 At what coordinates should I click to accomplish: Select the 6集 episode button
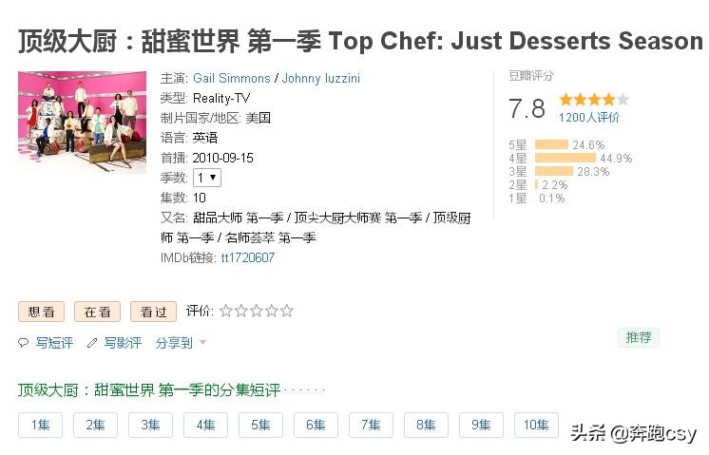pos(316,425)
